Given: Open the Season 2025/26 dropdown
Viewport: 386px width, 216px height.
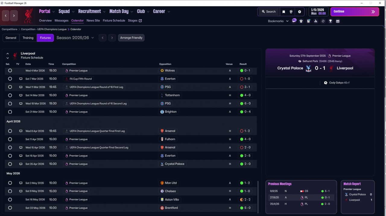Looking at the screenshot, I should 75,38.
